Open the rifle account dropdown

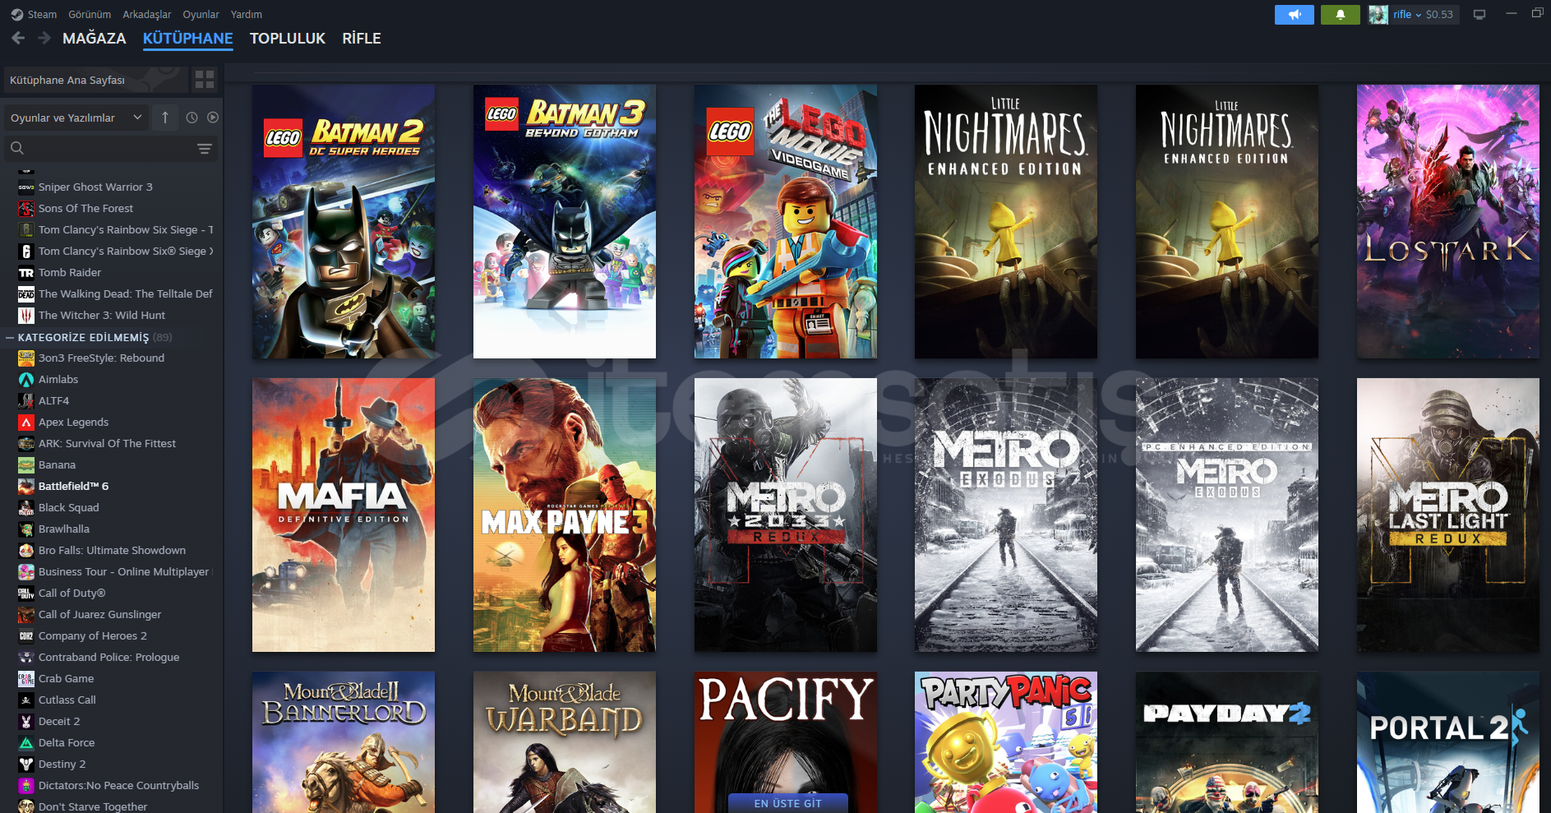pos(1407,14)
